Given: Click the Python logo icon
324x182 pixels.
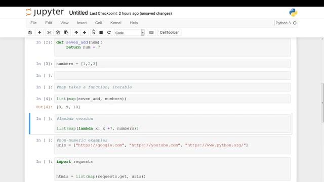Looking at the screenshot, I should click(293, 12).
